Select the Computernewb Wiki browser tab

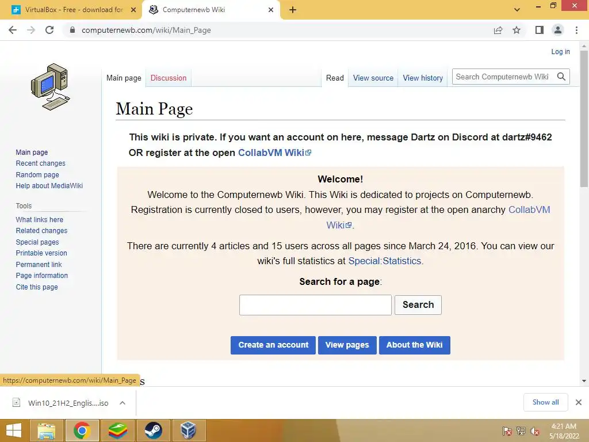click(x=211, y=10)
